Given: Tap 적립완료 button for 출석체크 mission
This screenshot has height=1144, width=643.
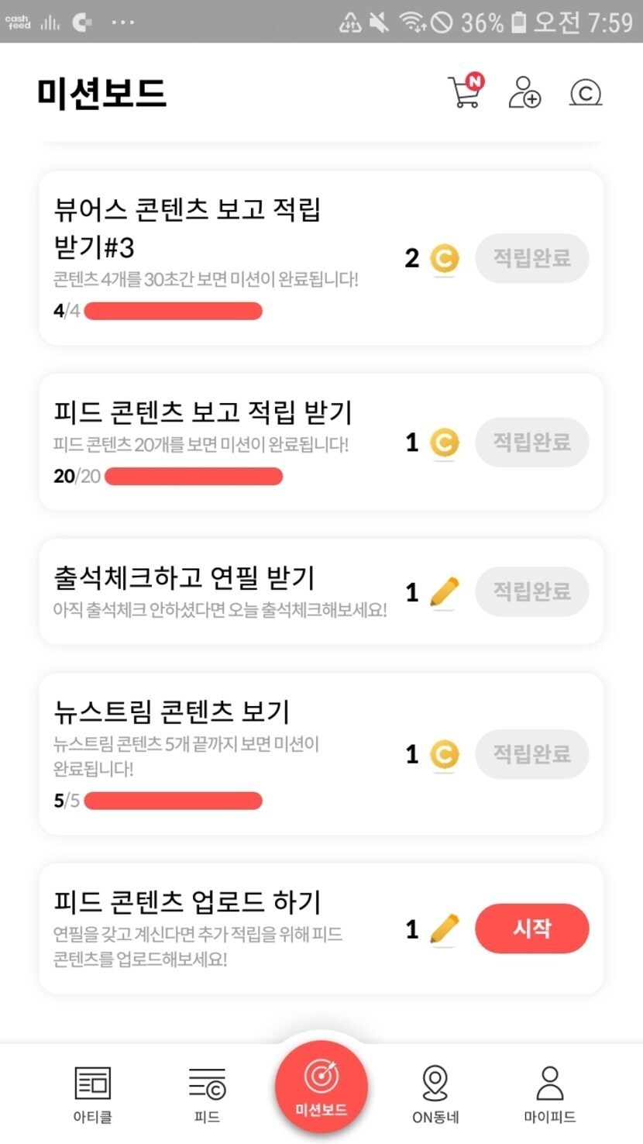Looking at the screenshot, I should point(532,592).
